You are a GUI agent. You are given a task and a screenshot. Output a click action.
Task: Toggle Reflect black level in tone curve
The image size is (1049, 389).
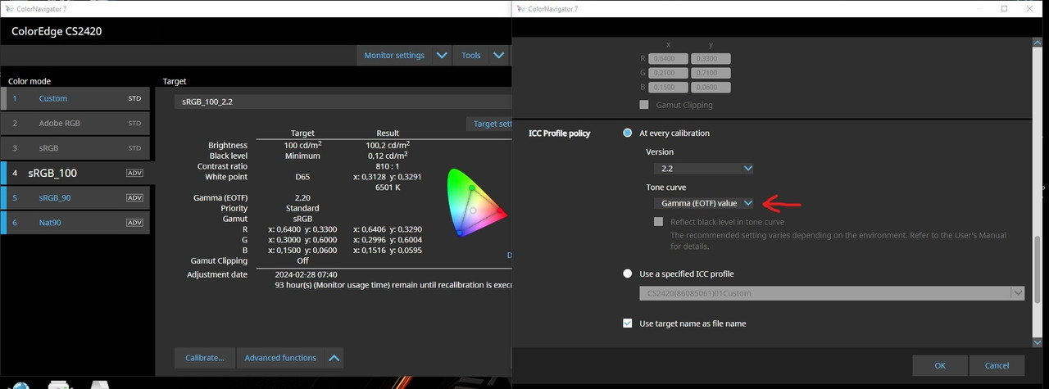658,222
